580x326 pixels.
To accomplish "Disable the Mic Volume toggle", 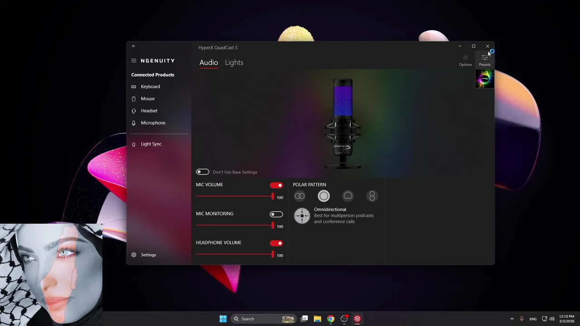I will click(276, 185).
